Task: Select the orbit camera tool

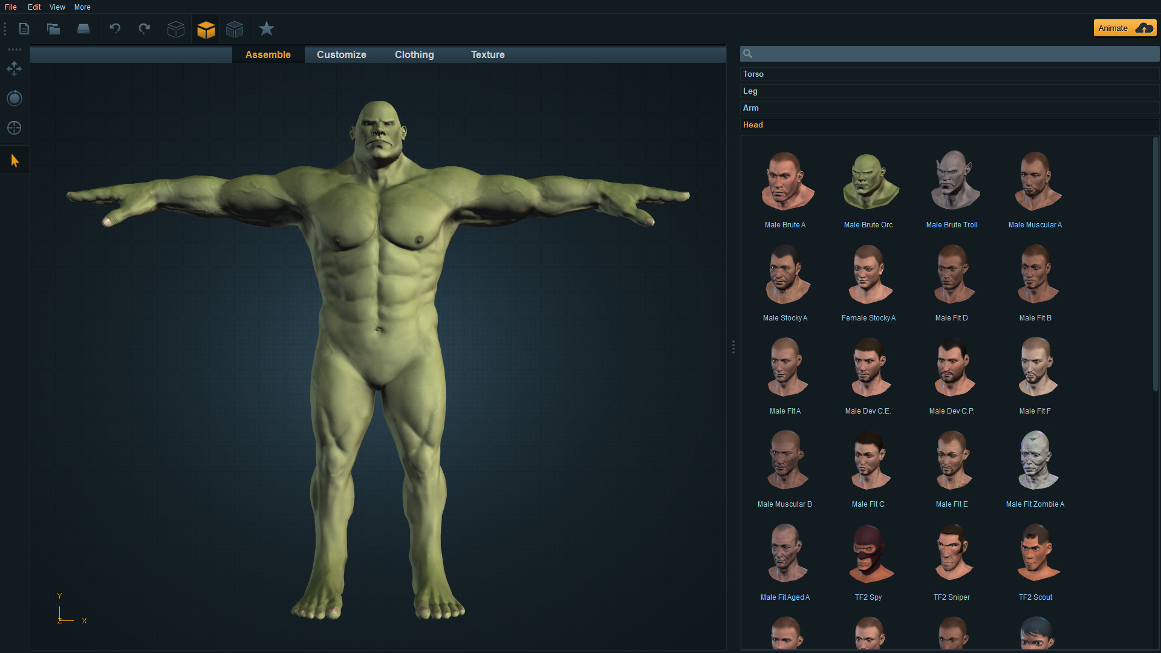Action: click(x=14, y=98)
